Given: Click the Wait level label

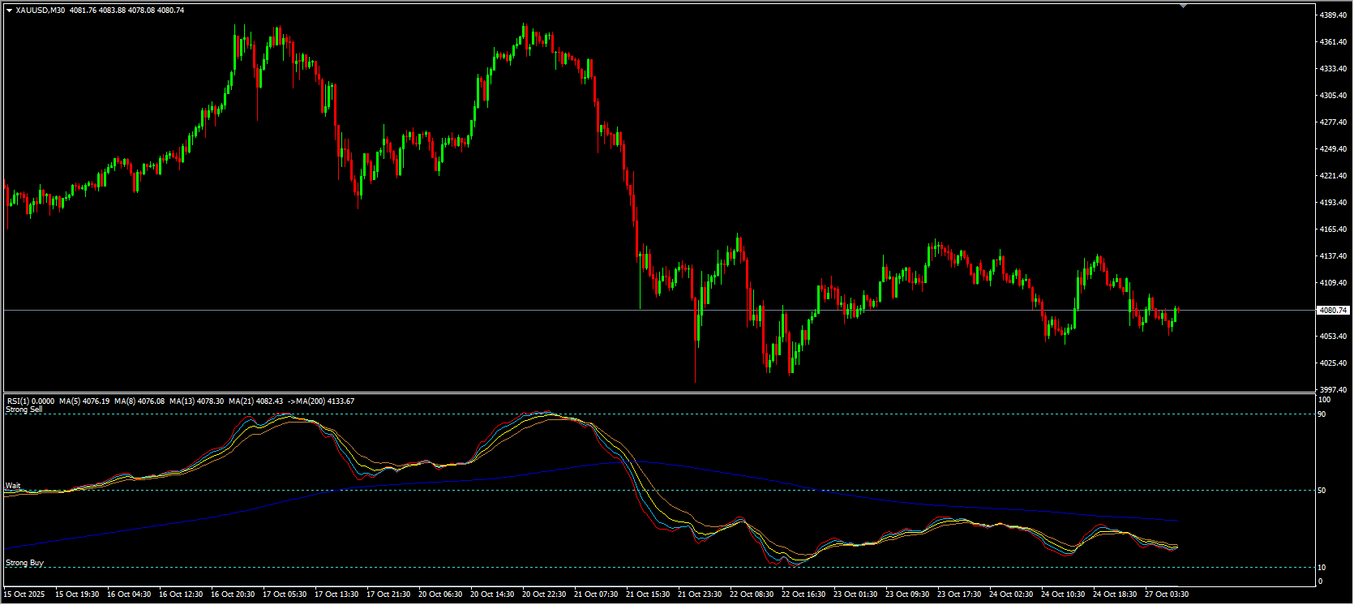Looking at the screenshot, I should (13, 486).
